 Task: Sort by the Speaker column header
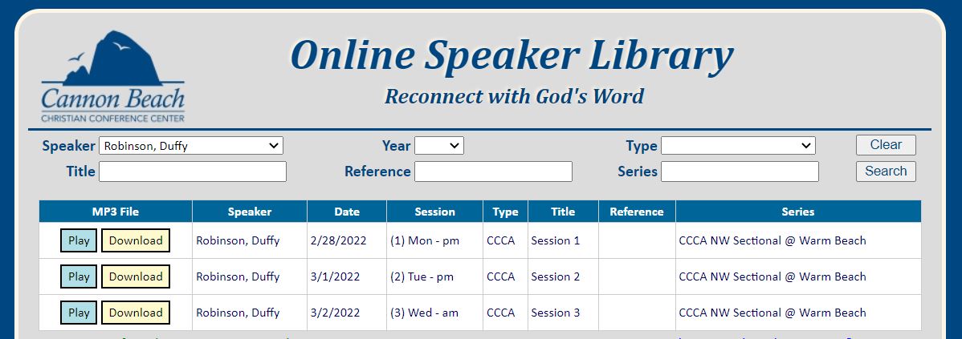[250, 212]
